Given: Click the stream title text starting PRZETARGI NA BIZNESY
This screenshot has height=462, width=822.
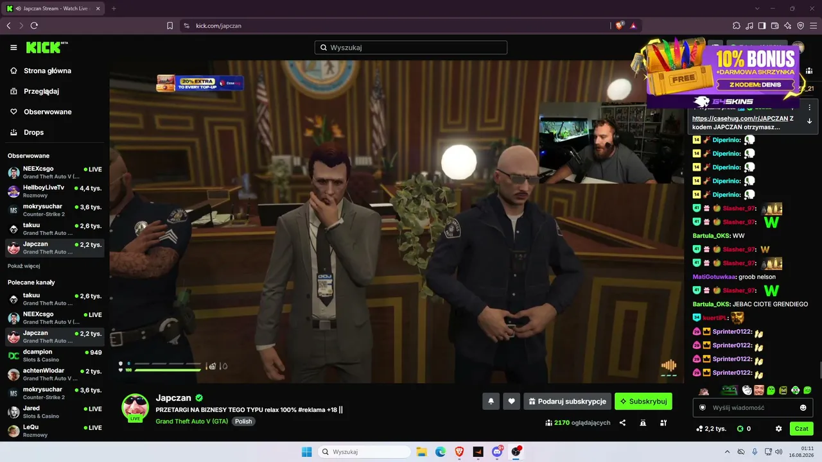Looking at the screenshot, I should [x=249, y=409].
